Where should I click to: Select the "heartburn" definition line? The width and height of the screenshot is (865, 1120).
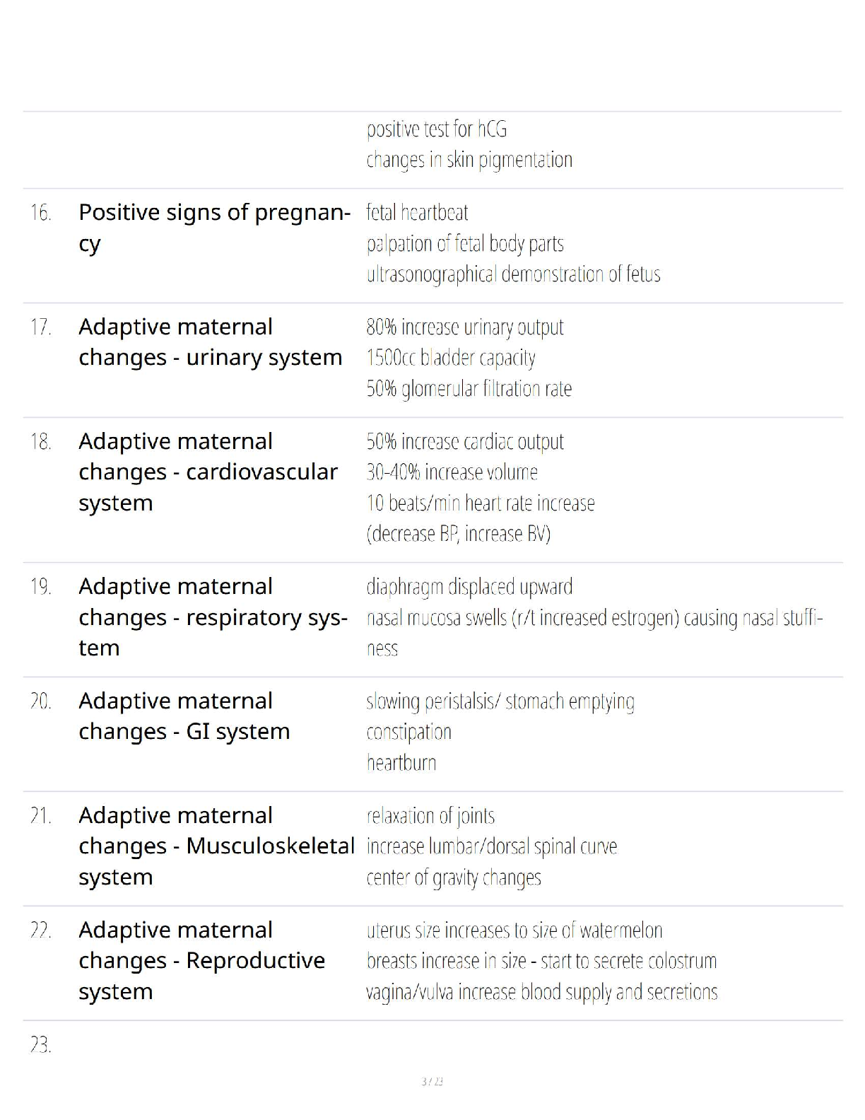pyautogui.click(x=401, y=763)
